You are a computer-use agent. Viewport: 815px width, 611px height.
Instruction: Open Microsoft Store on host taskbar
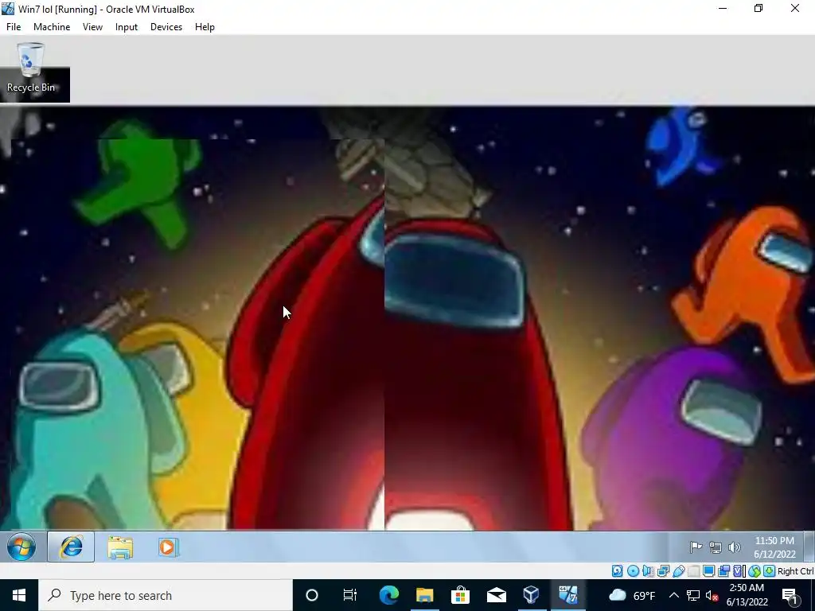click(x=460, y=595)
